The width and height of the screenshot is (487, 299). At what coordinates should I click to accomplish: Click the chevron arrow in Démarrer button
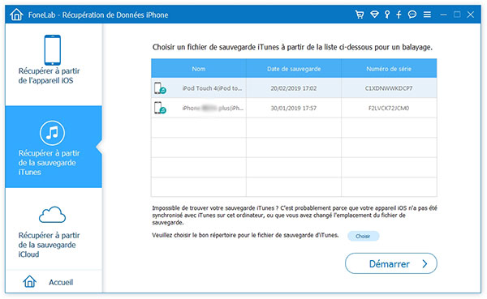(425, 263)
